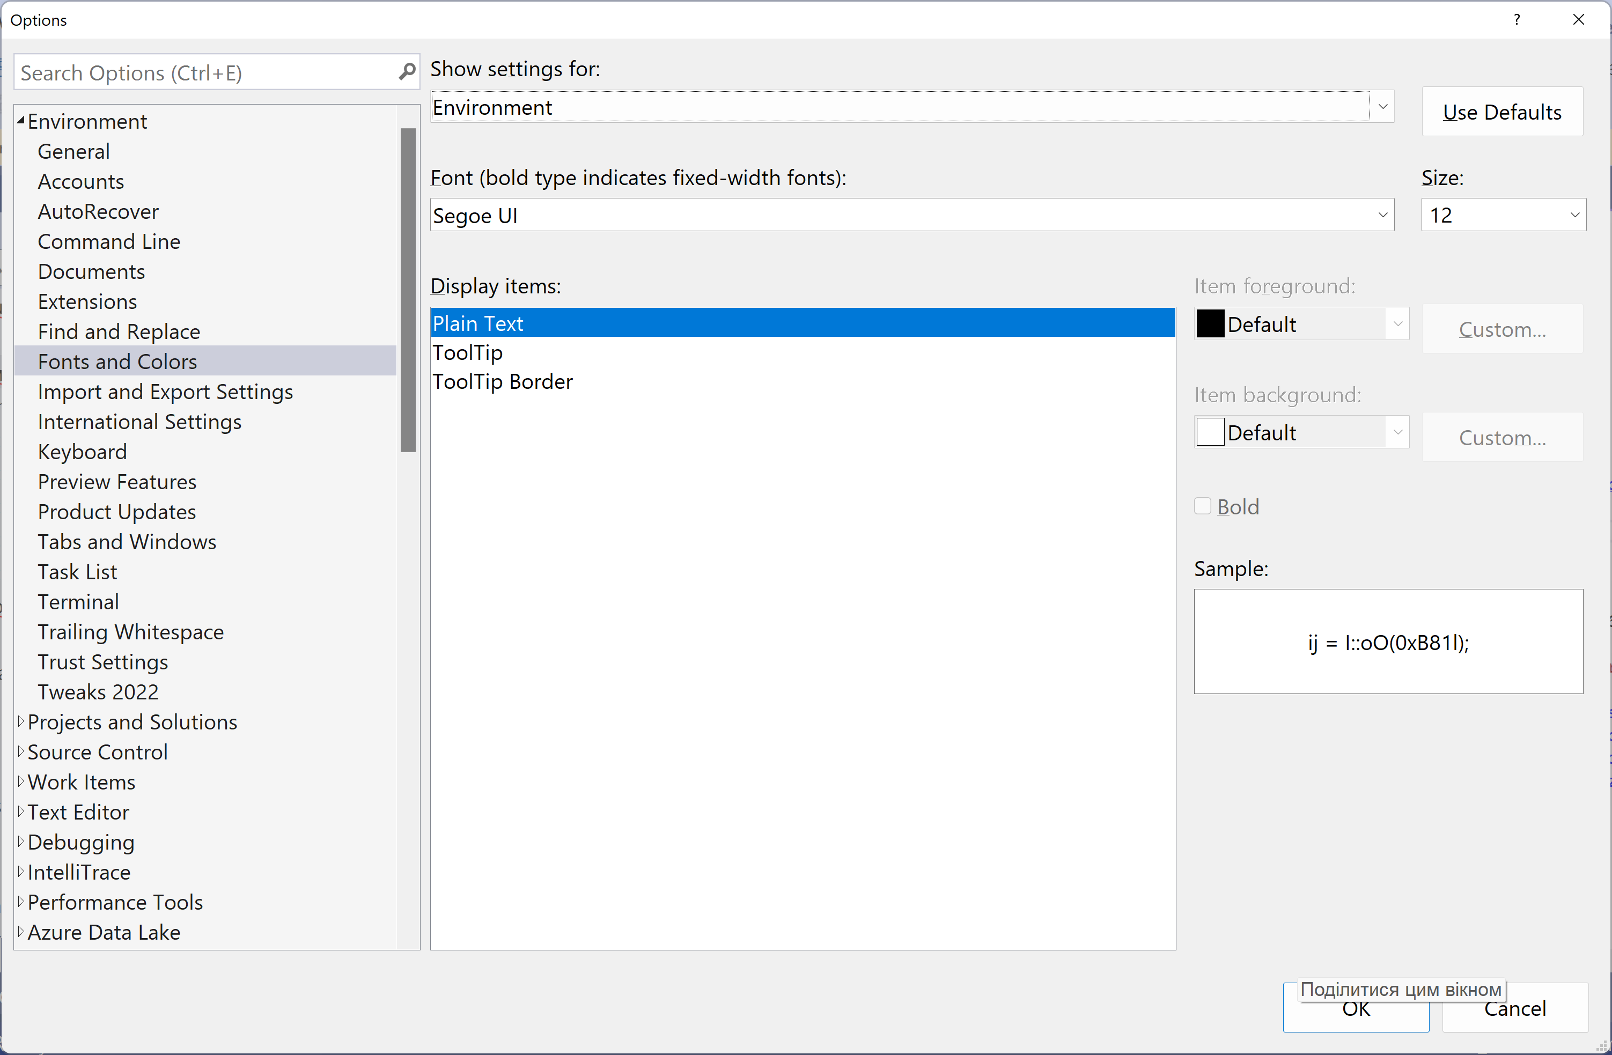
Task: Open the Font dropdown
Action: [1383, 215]
